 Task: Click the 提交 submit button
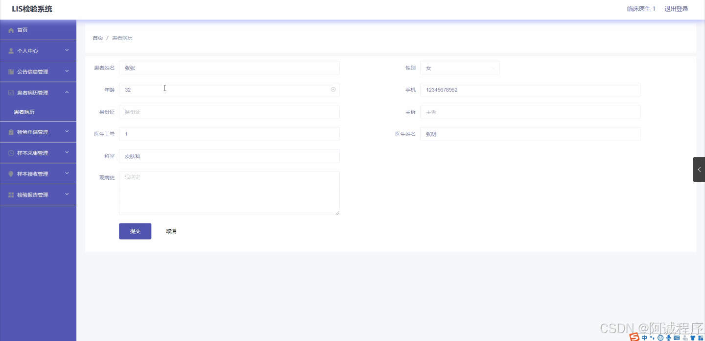tap(135, 231)
